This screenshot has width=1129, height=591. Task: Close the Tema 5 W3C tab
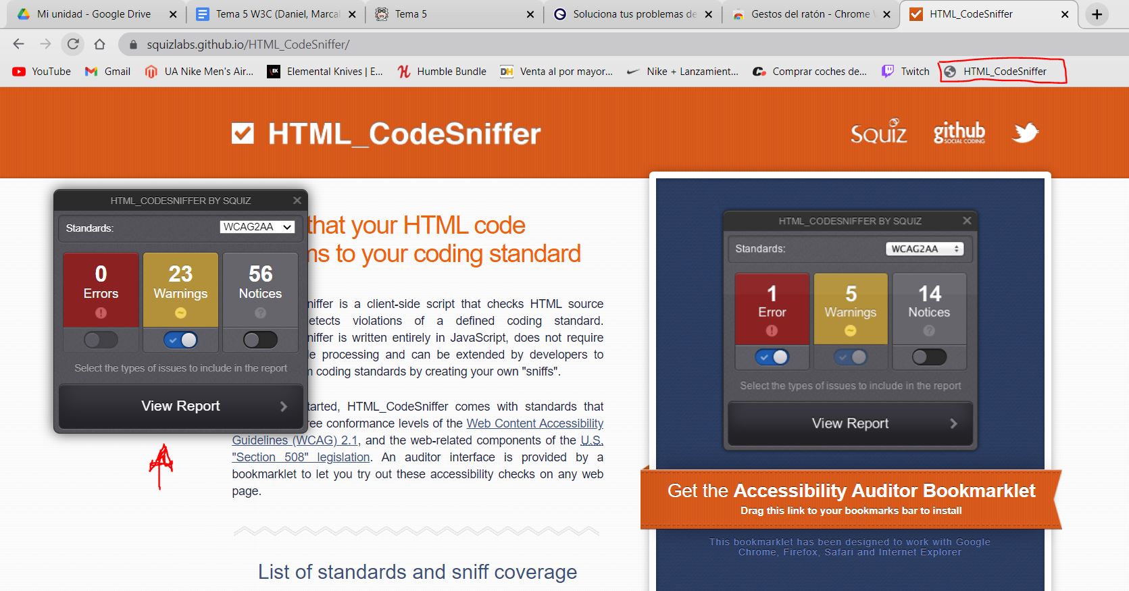tap(351, 14)
